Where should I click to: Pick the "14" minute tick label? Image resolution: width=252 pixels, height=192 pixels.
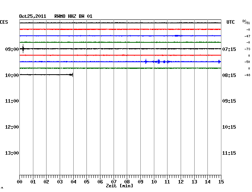tap(207, 182)
